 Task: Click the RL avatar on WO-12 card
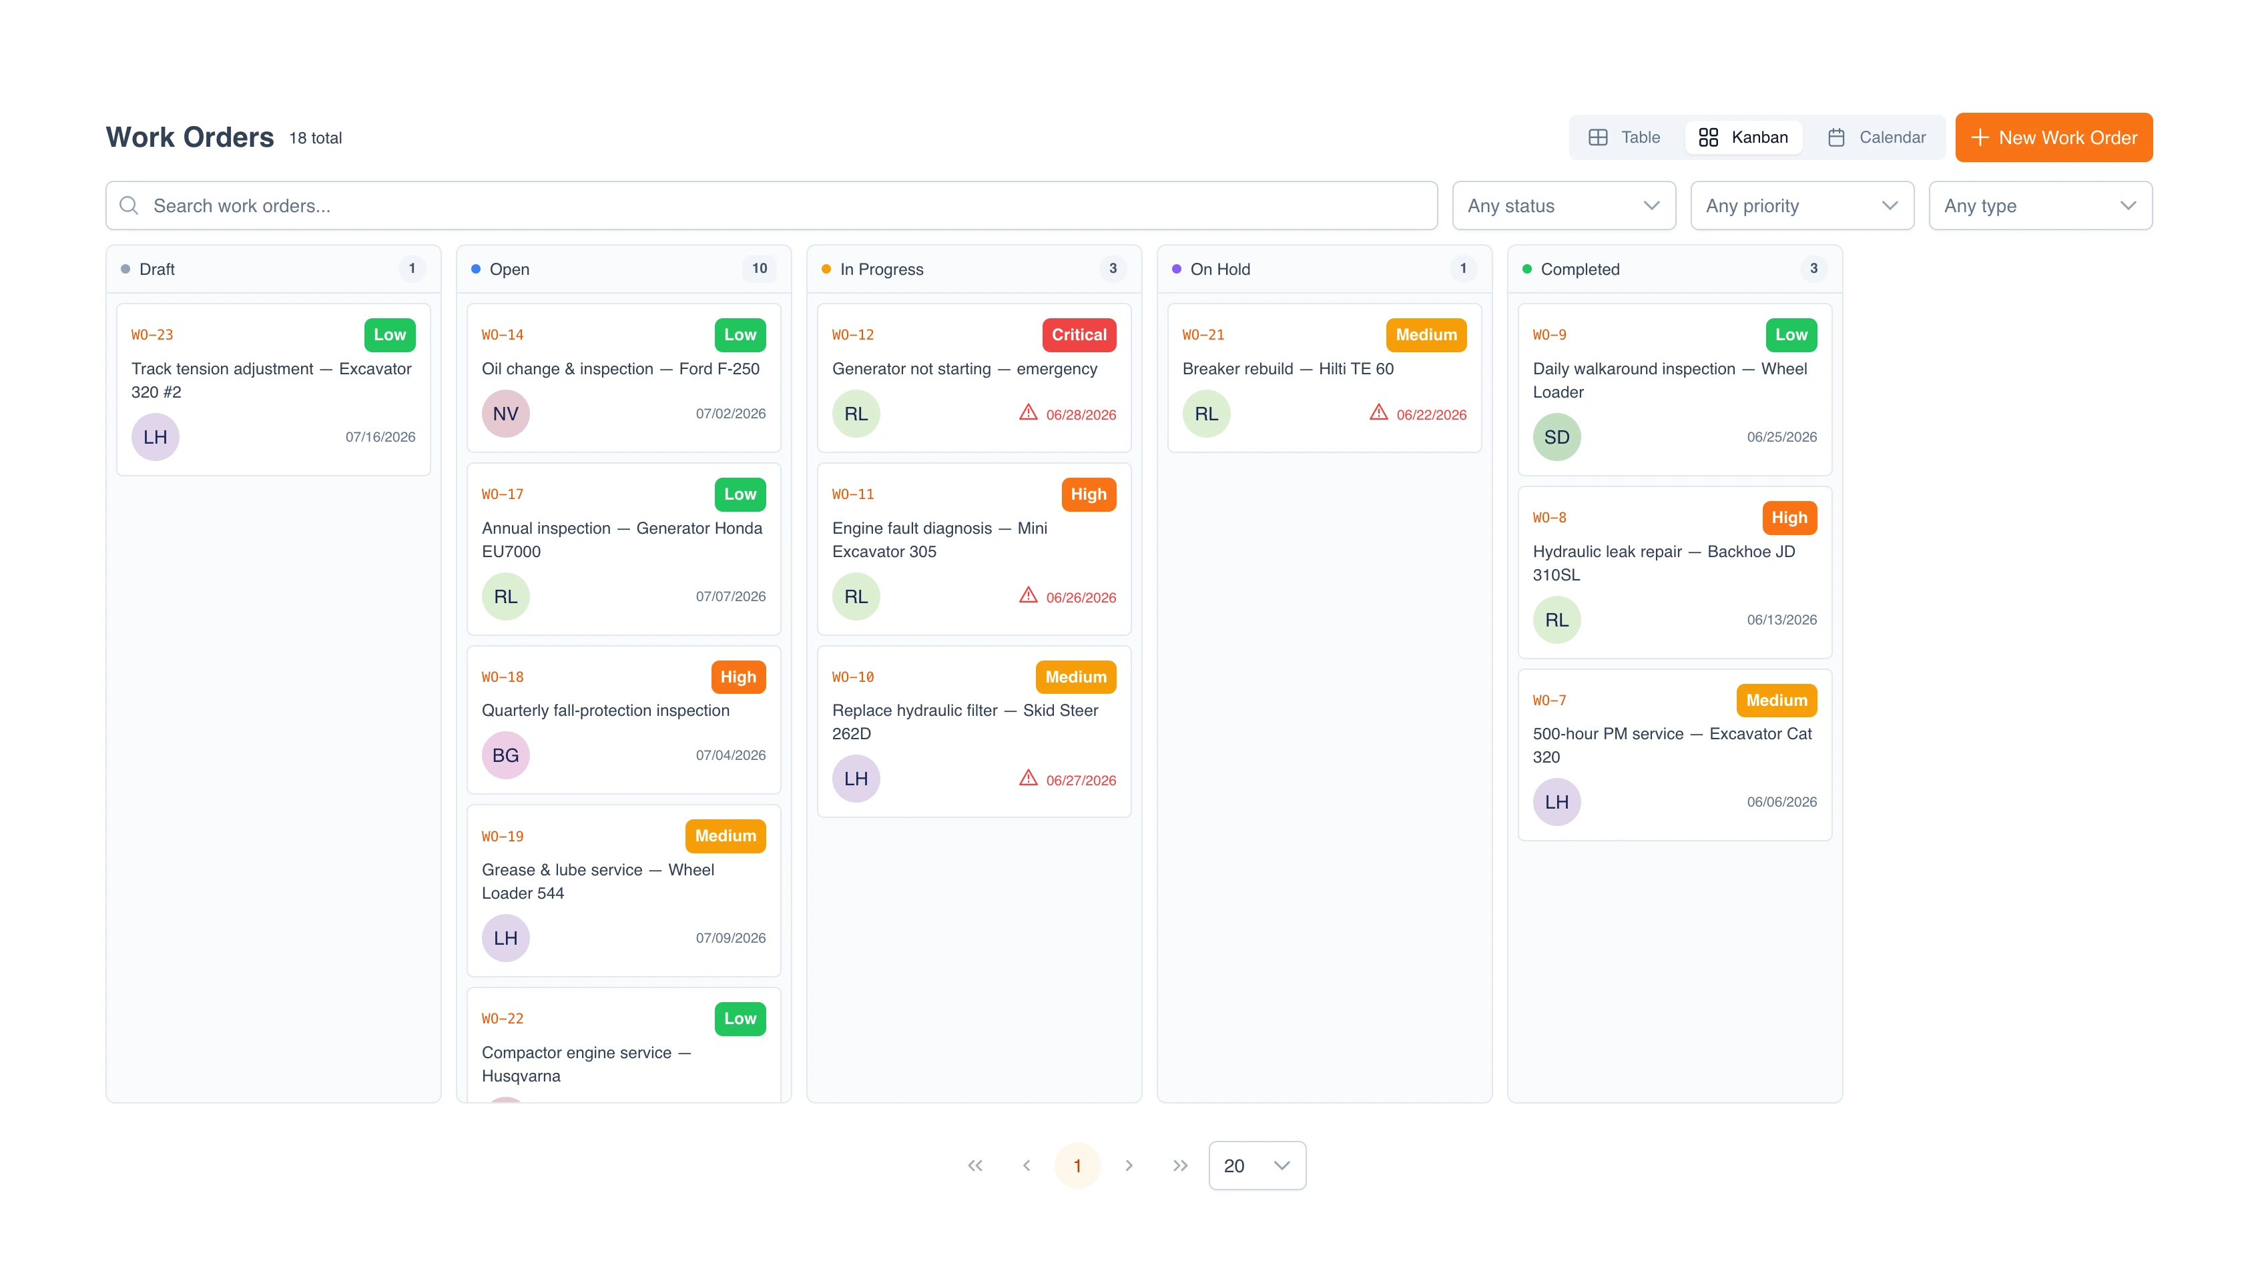pyautogui.click(x=856, y=414)
